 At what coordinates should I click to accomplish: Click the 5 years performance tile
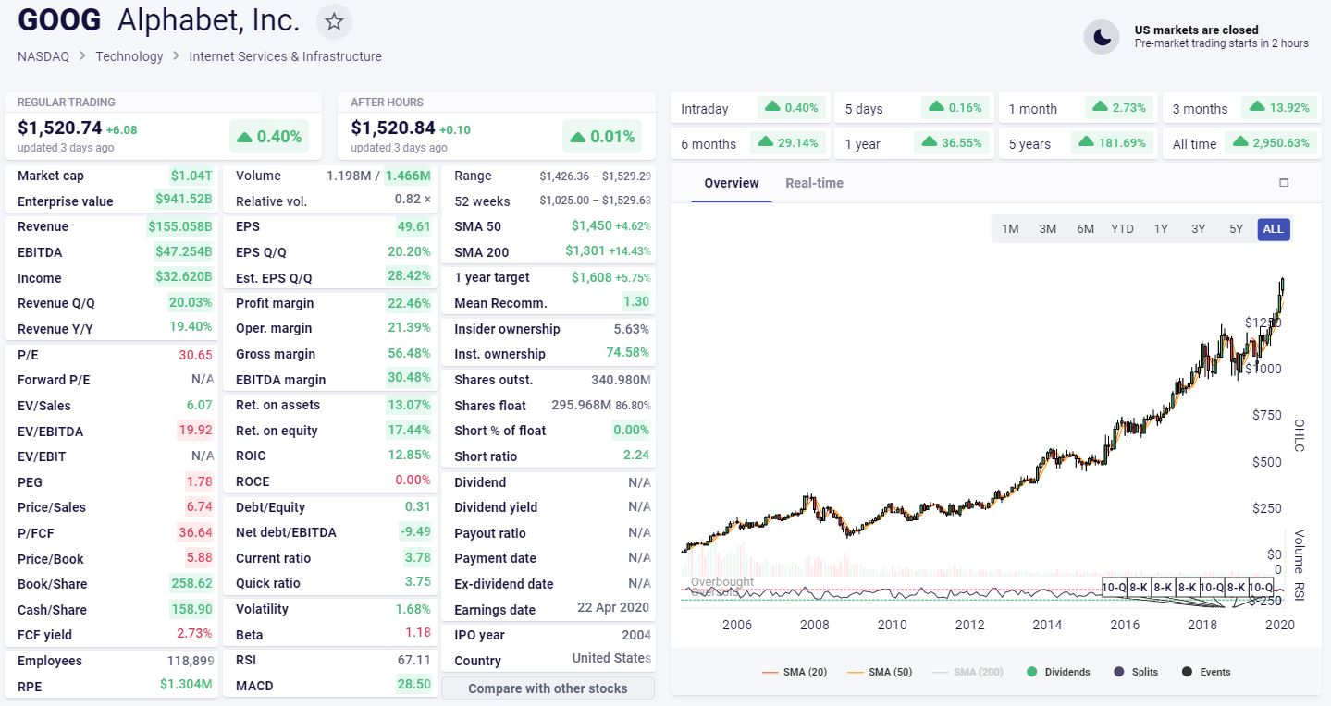(x=1078, y=143)
